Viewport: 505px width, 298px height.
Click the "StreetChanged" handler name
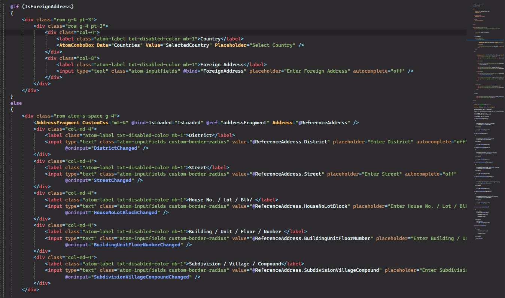point(112,180)
